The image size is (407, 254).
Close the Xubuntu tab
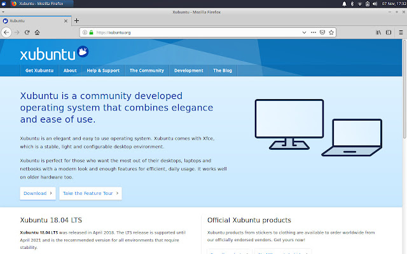[x=66, y=21]
